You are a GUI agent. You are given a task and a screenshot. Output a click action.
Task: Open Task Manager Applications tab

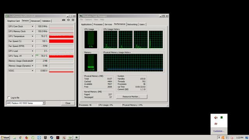pyautogui.click(x=86, y=24)
